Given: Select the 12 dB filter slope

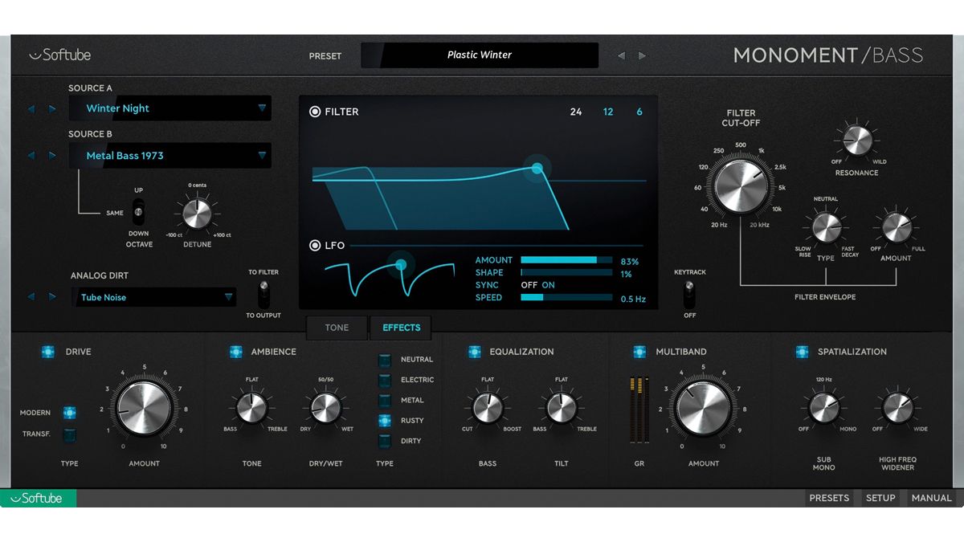Looking at the screenshot, I should [608, 112].
